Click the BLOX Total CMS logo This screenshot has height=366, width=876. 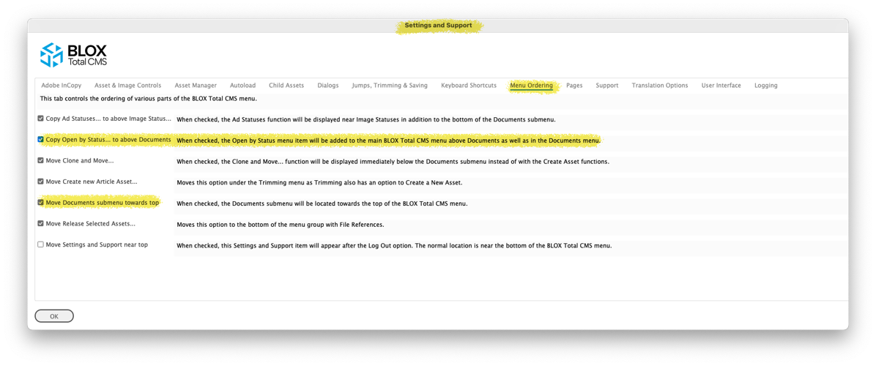[x=73, y=55]
